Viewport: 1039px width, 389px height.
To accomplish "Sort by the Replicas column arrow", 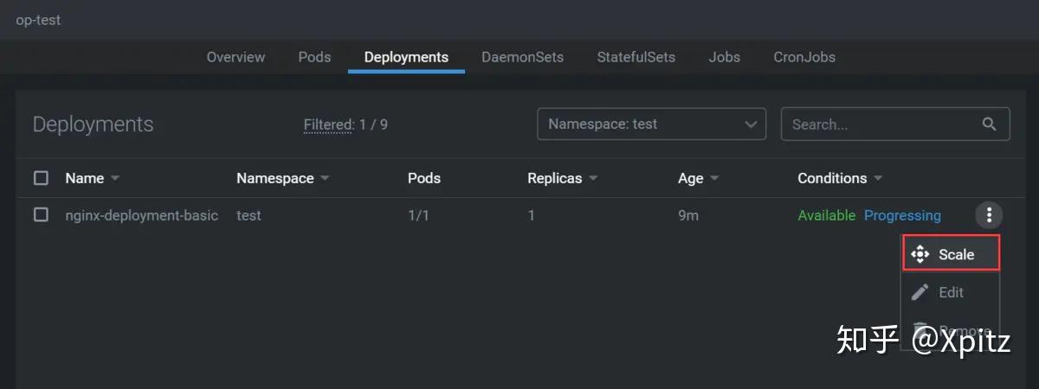I will point(593,179).
